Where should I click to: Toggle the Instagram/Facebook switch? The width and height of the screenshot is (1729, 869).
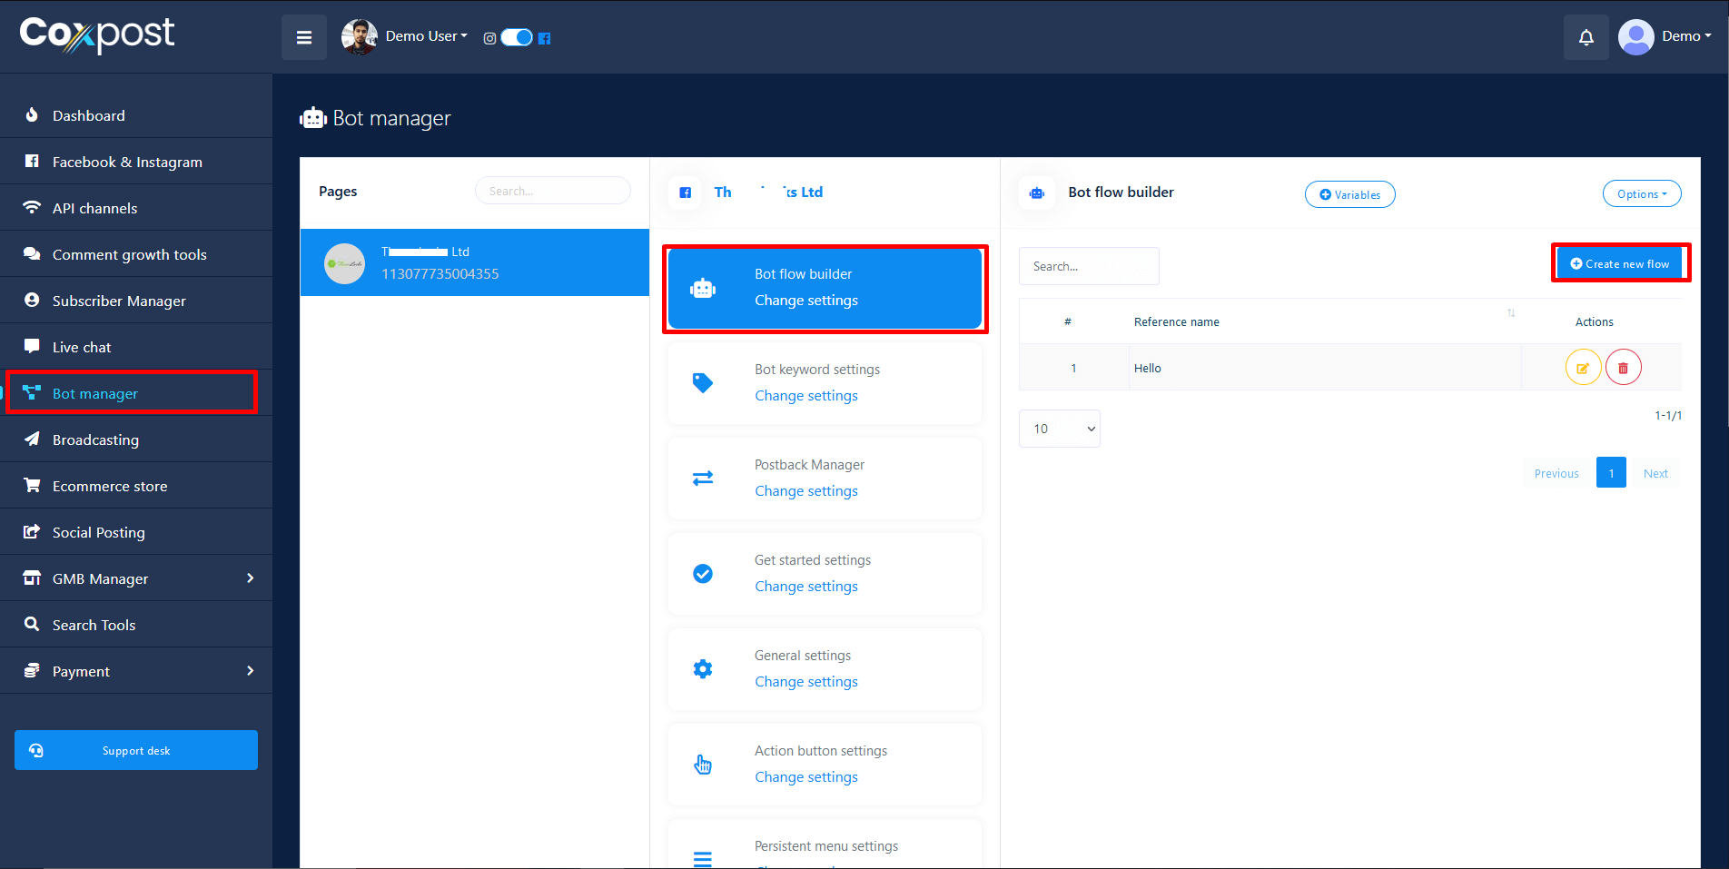pyautogui.click(x=517, y=37)
